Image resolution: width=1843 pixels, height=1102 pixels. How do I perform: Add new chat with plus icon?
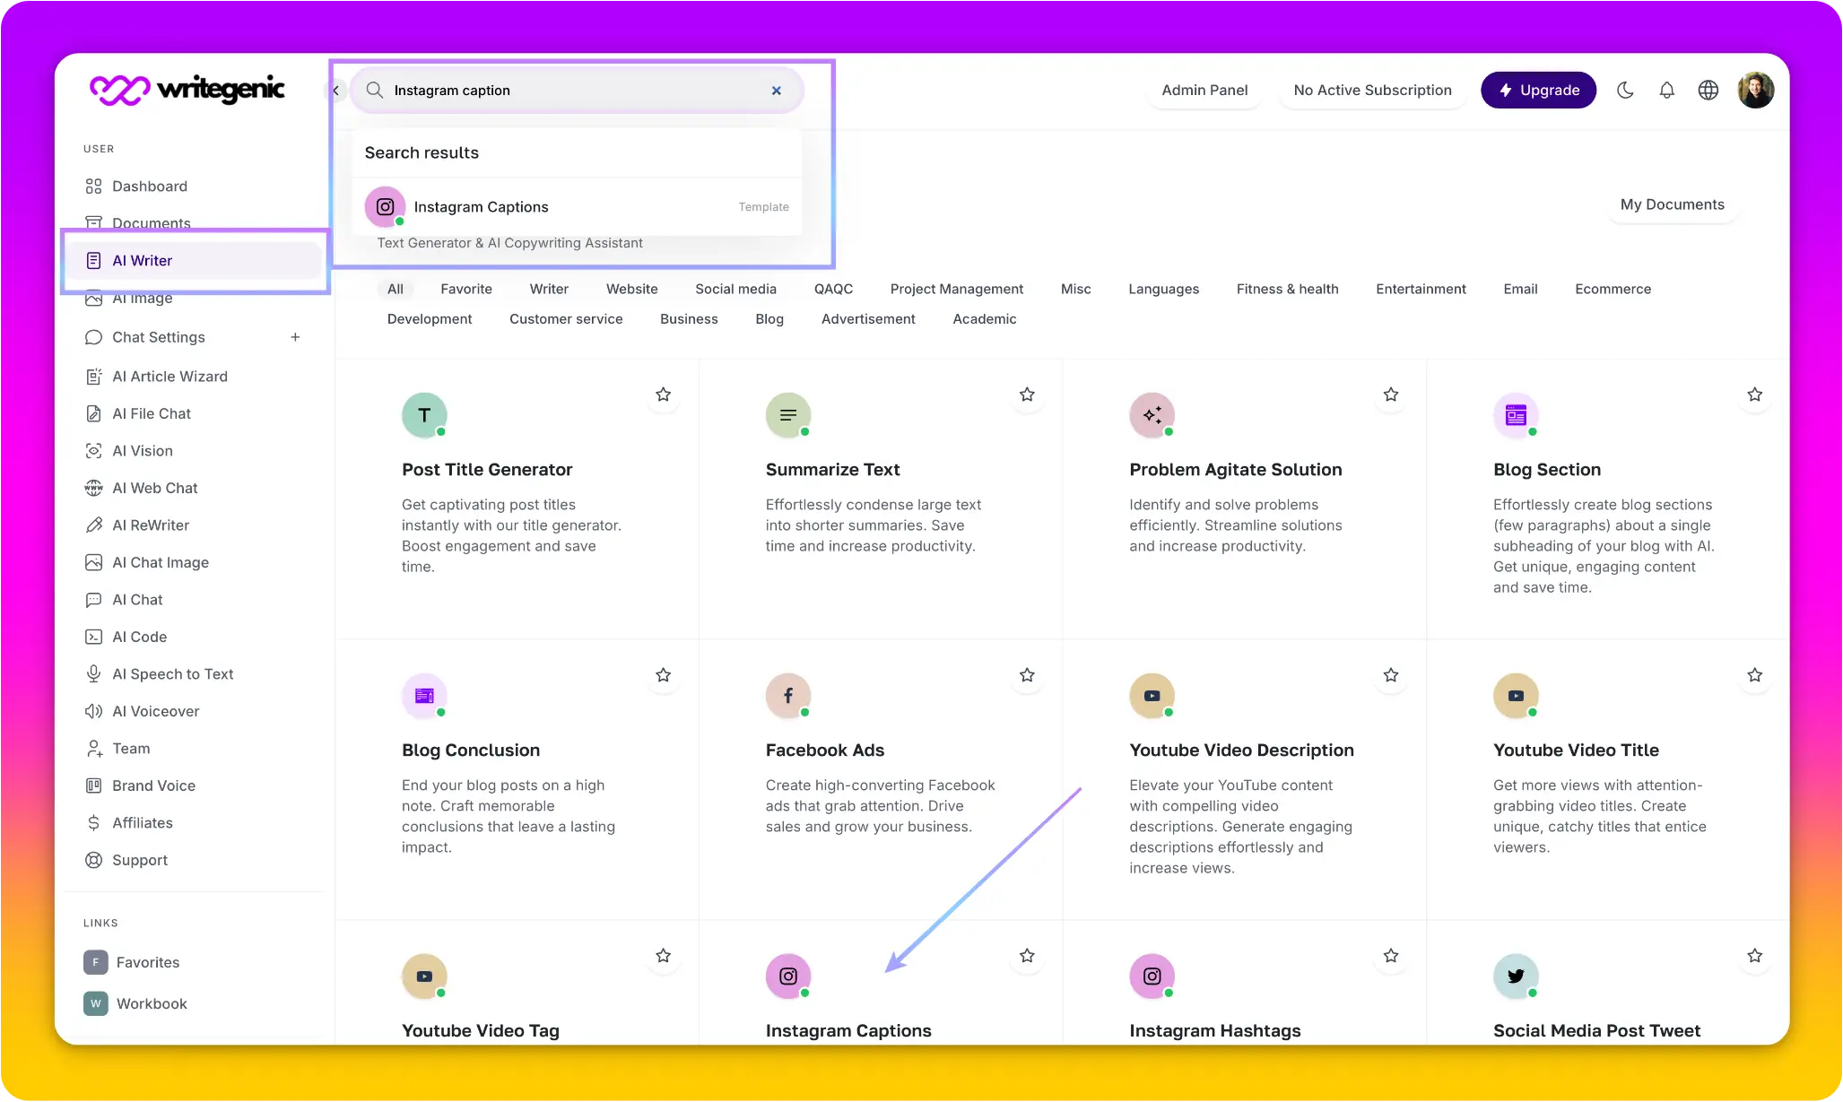tap(295, 337)
